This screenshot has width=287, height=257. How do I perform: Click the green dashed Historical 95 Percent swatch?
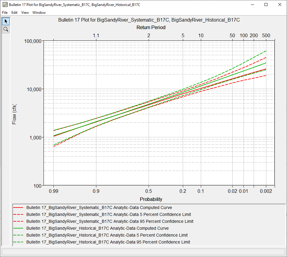click(18, 242)
